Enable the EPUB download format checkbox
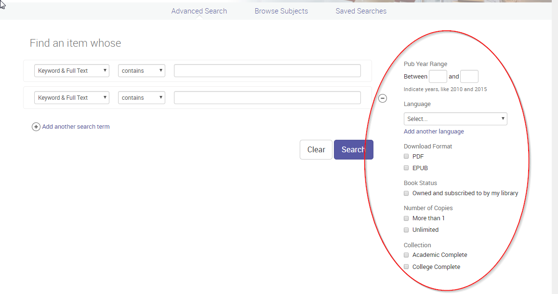 coord(406,168)
